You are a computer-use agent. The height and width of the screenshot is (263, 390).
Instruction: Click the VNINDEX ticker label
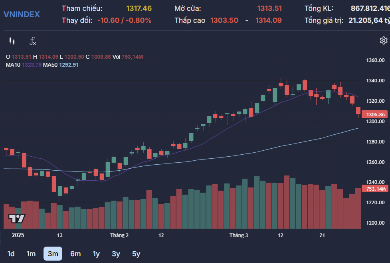point(22,14)
